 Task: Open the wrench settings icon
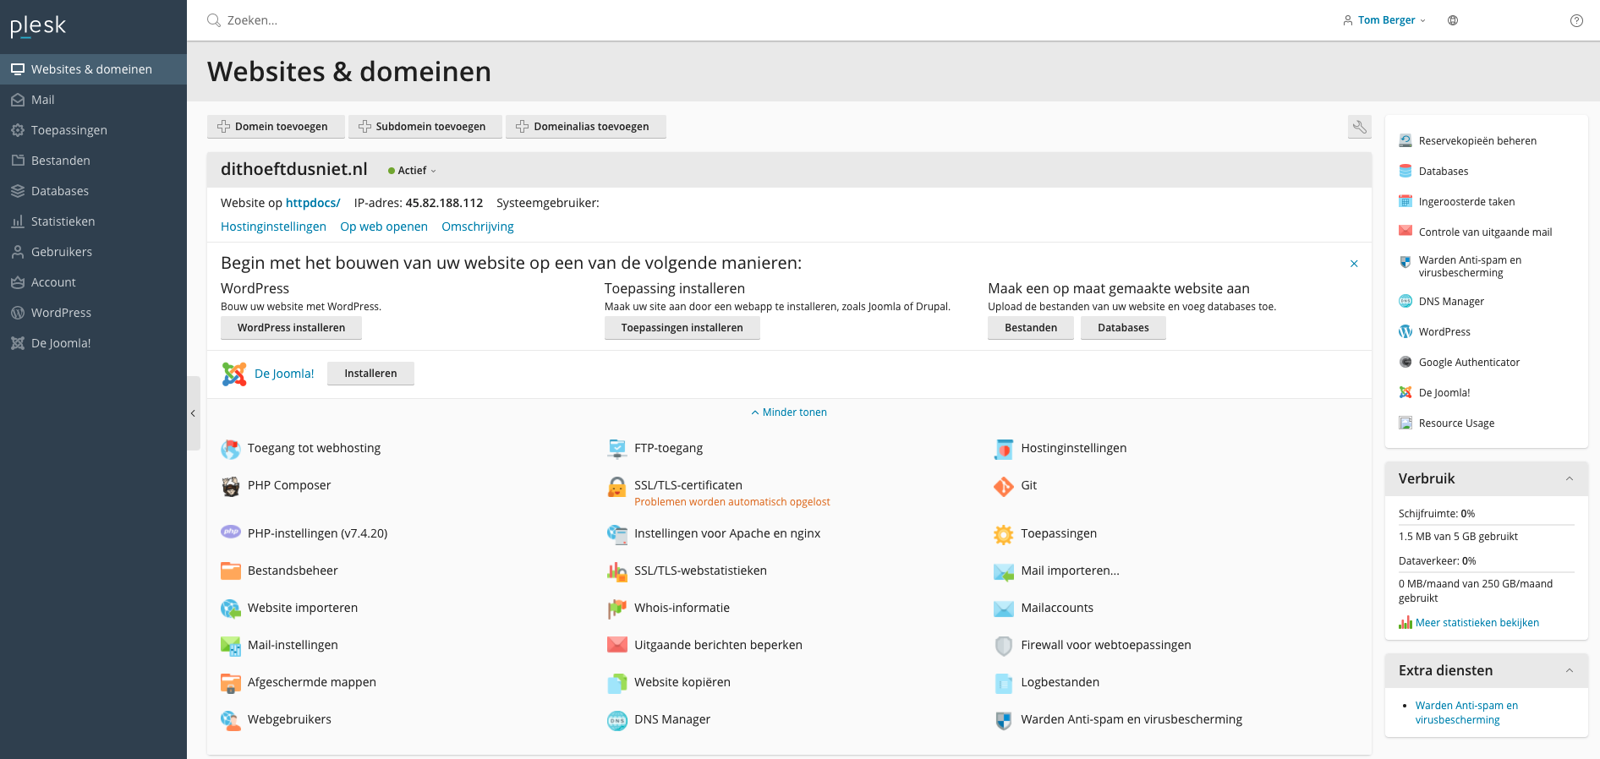(x=1359, y=127)
